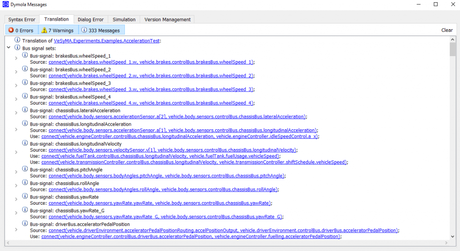Expand the chassisBus.pitchAngle entry

(x=16, y=172)
